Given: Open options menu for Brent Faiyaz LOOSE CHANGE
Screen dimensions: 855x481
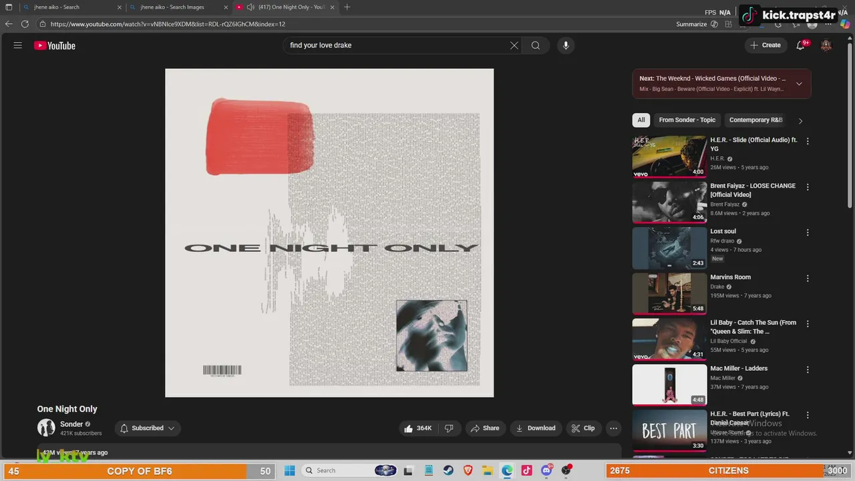Looking at the screenshot, I should [x=808, y=187].
